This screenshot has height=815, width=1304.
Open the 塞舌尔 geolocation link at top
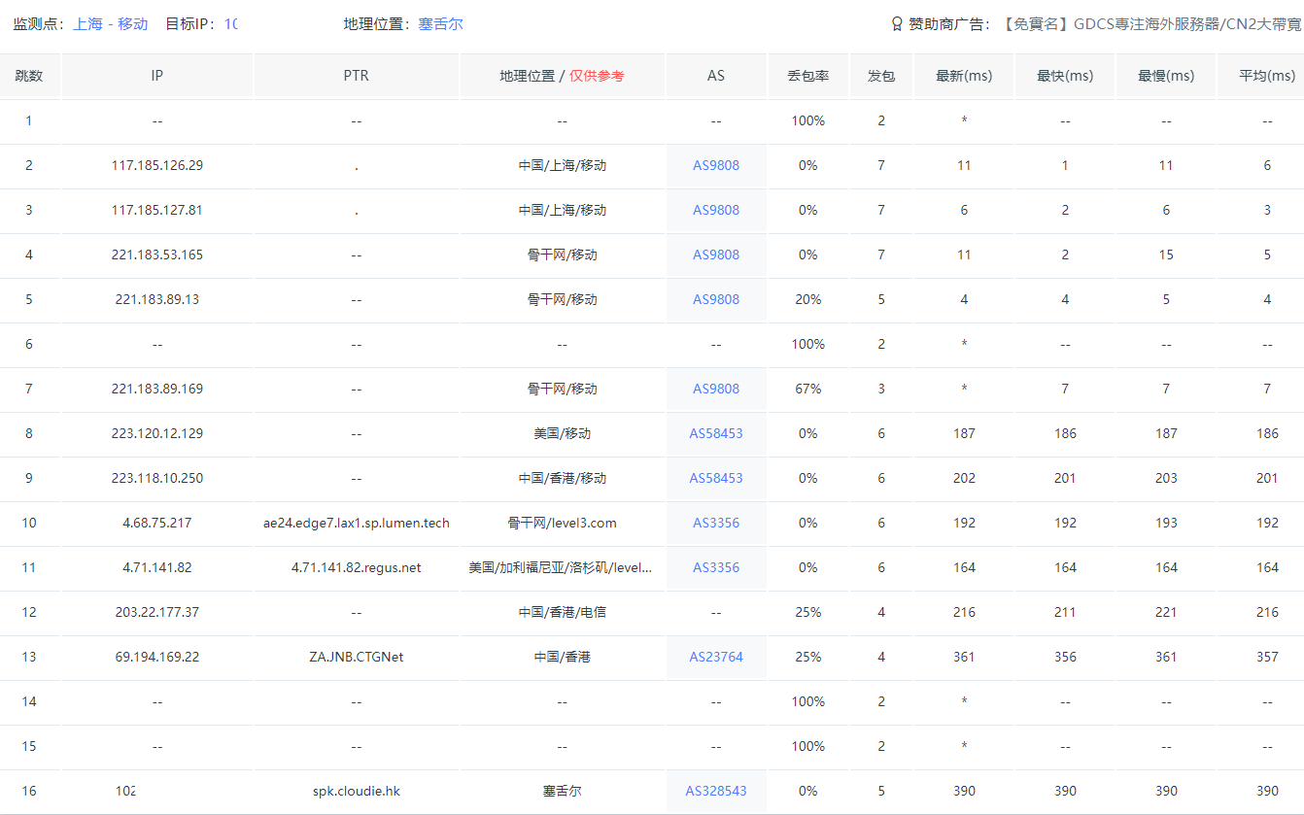click(x=440, y=24)
